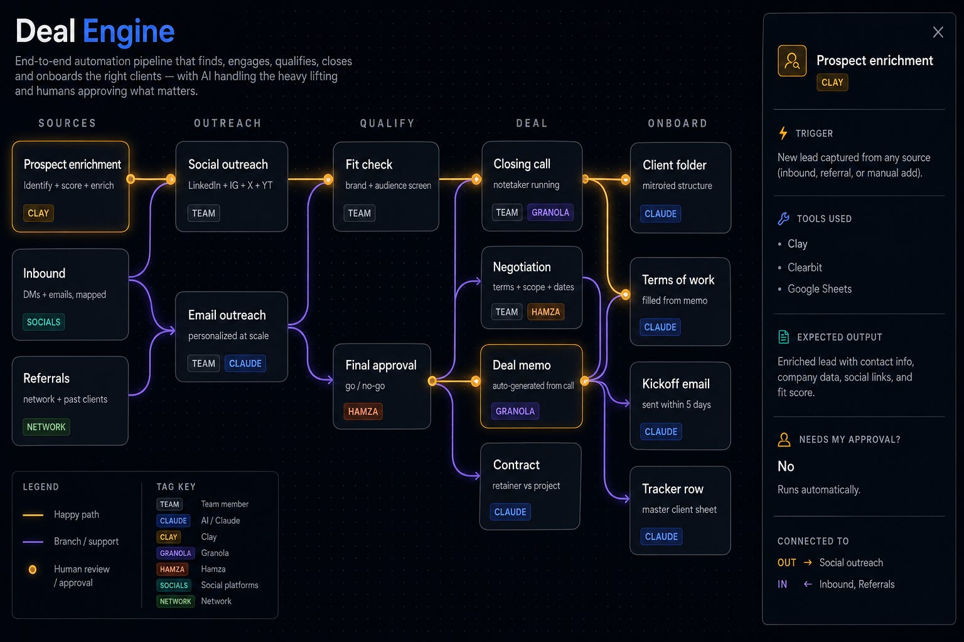The height and width of the screenshot is (642, 964).
Task: Click the wrench Tools Used icon
Action: [783, 219]
